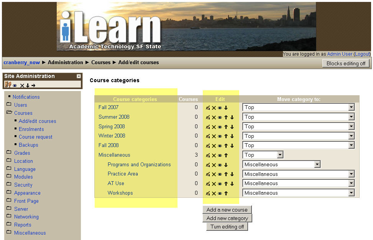Open move dropdown for Winter 2008
The image size is (373, 240).
point(299,136)
